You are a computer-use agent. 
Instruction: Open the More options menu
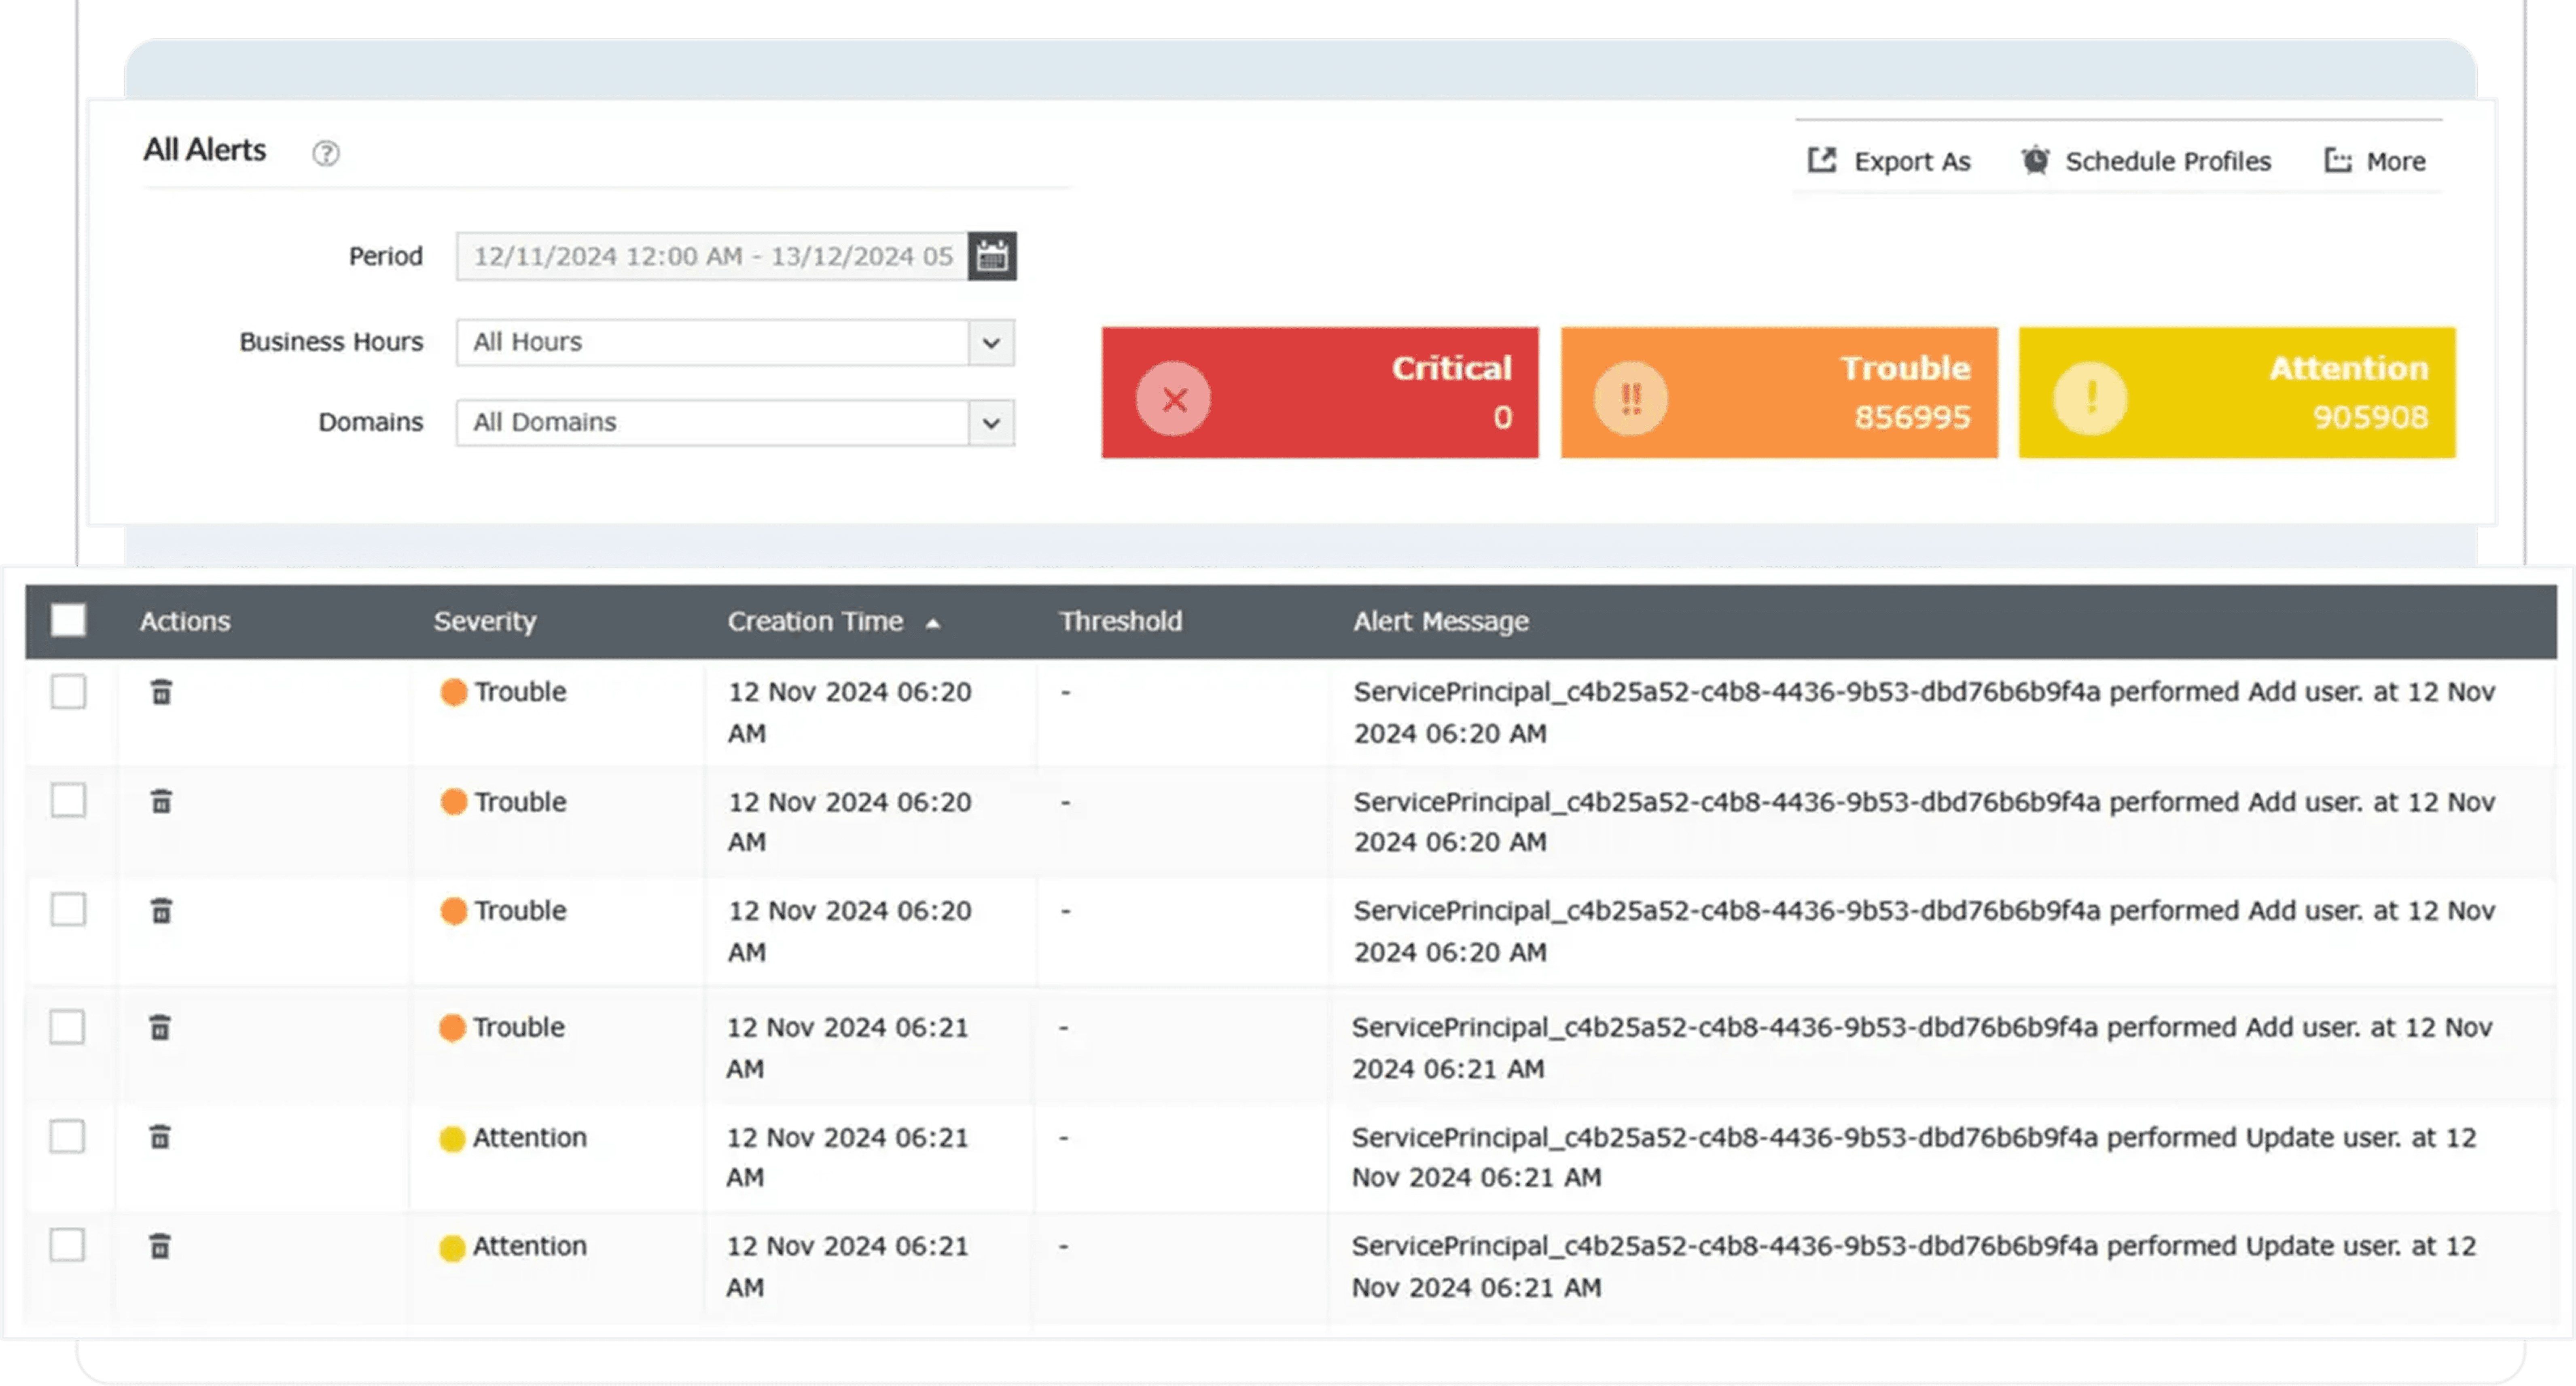coord(2375,161)
